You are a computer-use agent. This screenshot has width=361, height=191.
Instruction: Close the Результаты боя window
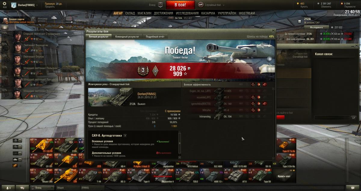[x=273, y=31]
